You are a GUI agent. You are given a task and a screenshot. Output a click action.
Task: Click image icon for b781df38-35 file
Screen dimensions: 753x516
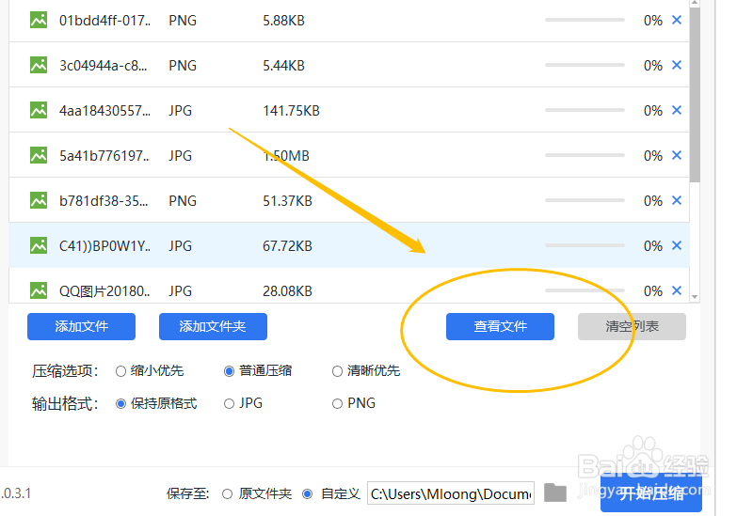pyautogui.click(x=39, y=200)
